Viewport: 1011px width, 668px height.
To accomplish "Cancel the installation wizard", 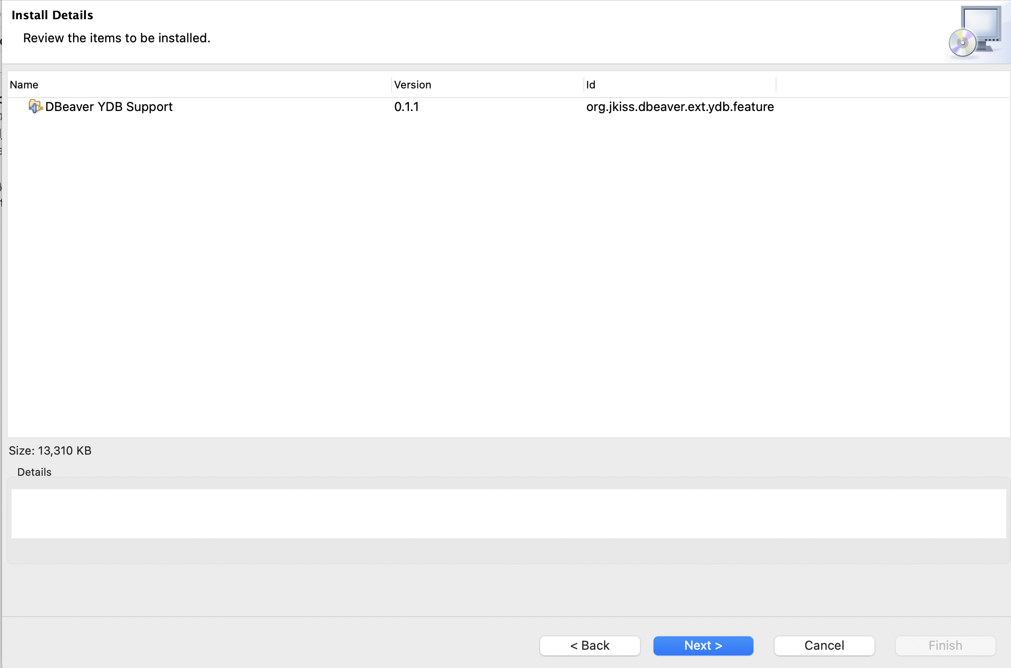I will coord(825,645).
